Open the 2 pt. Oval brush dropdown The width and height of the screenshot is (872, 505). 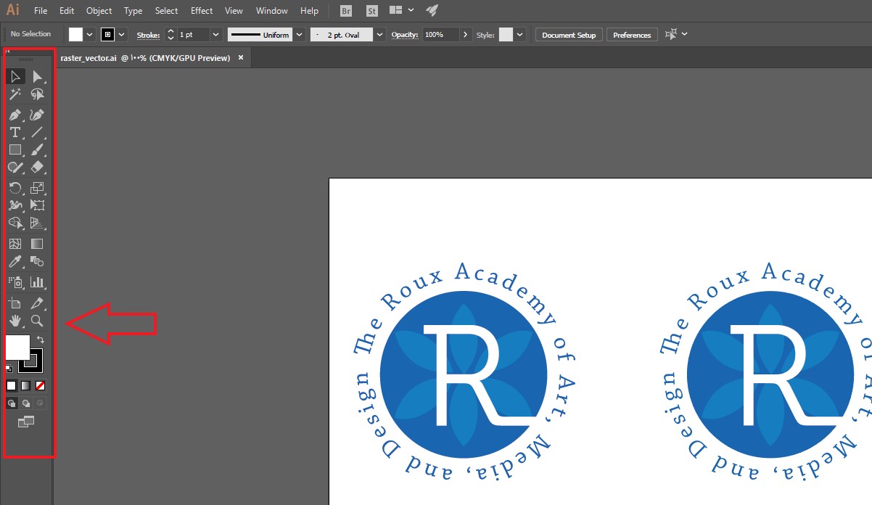(380, 34)
